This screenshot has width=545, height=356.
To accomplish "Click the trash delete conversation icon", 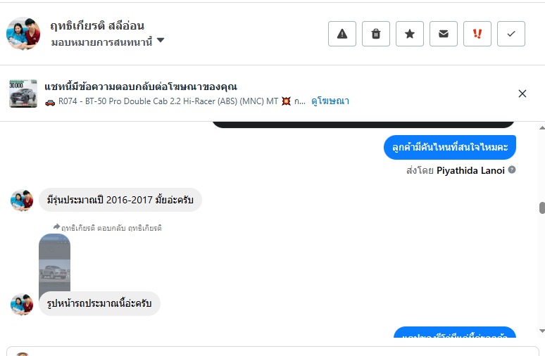I will 376,34.
